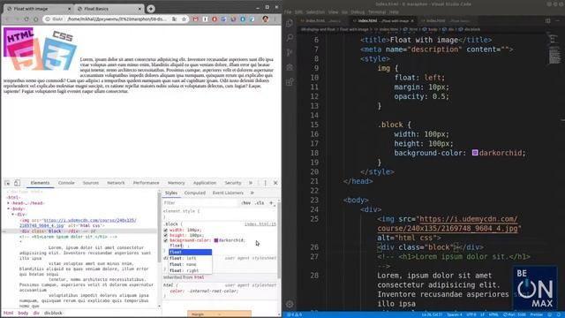Click translate page icon in address bar
This screenshot has height=318, width=565.
[175, 19]
